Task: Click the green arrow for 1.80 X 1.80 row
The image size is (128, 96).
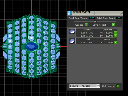Action: [x=115, y=33]
